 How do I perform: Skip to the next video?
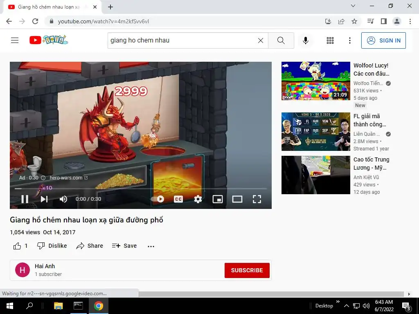pyautogui.click(x=44, y=199)
